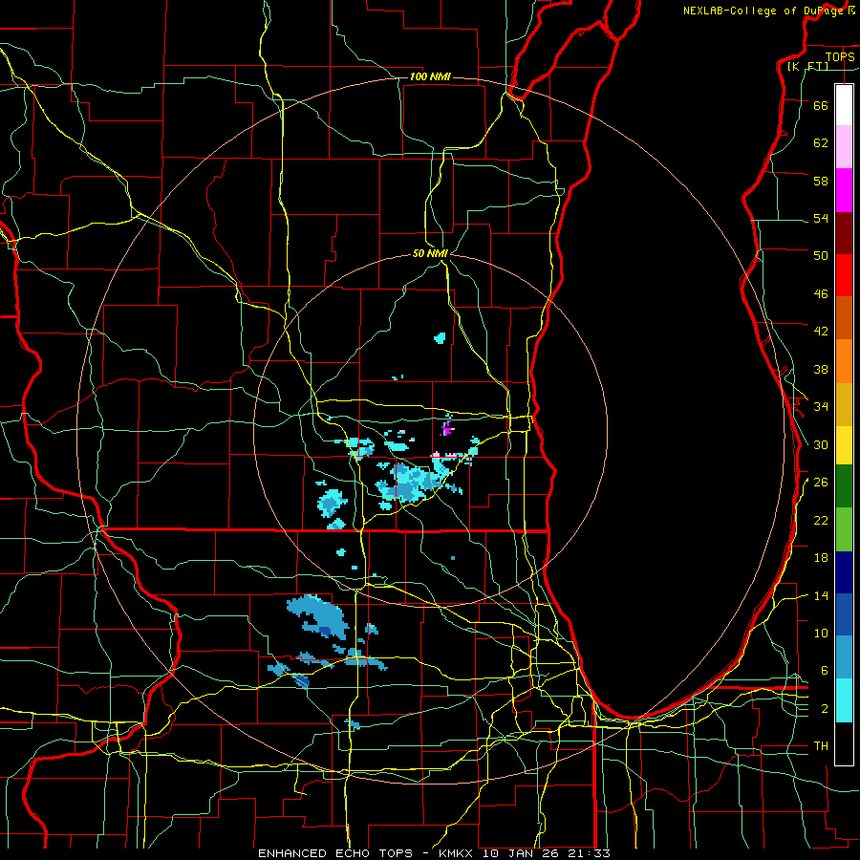The width and height of the screenshot is (860, 860).
Task: Click the 10 legend value
Action: tap(821, 633)
